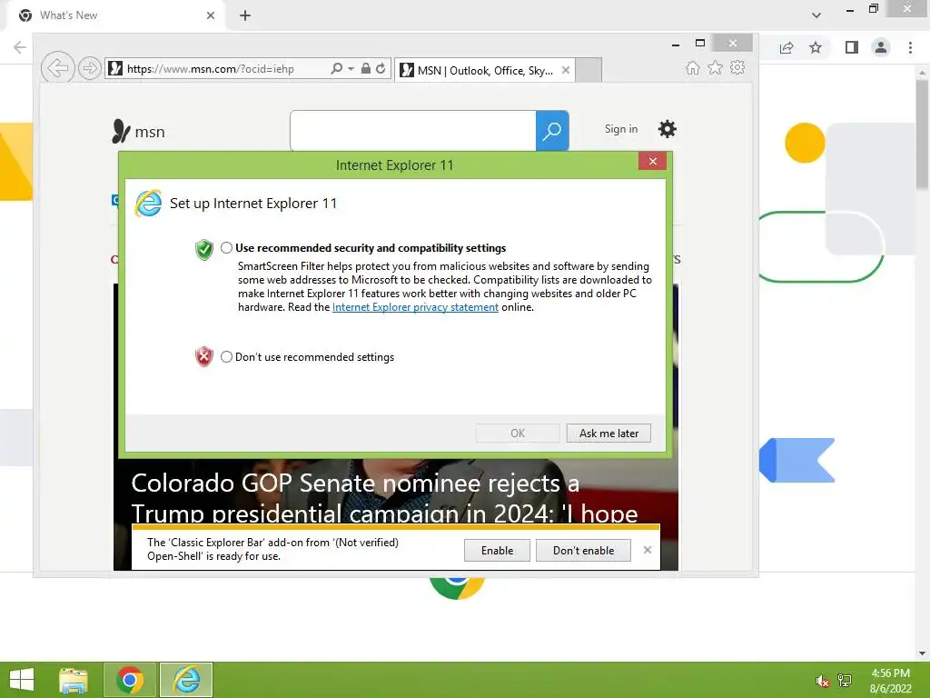Image resolution: width=930 pixels, height=698 pixels.
Task: Click the taskbar clock 4:56 PM
Action: click(x=890, y=673)
